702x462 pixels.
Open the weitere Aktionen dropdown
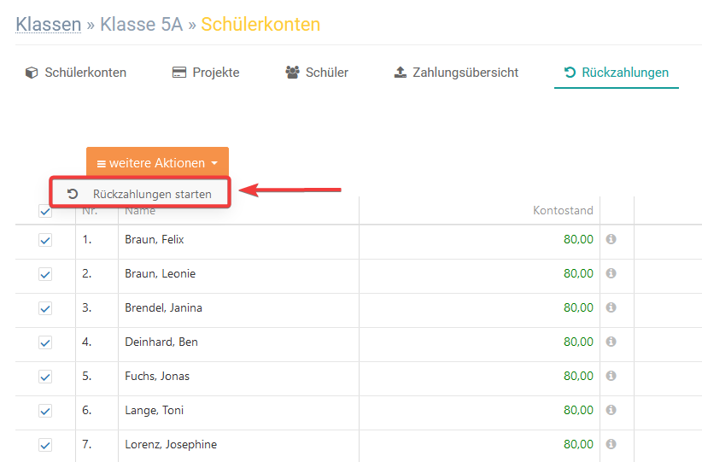coord(157,163)
